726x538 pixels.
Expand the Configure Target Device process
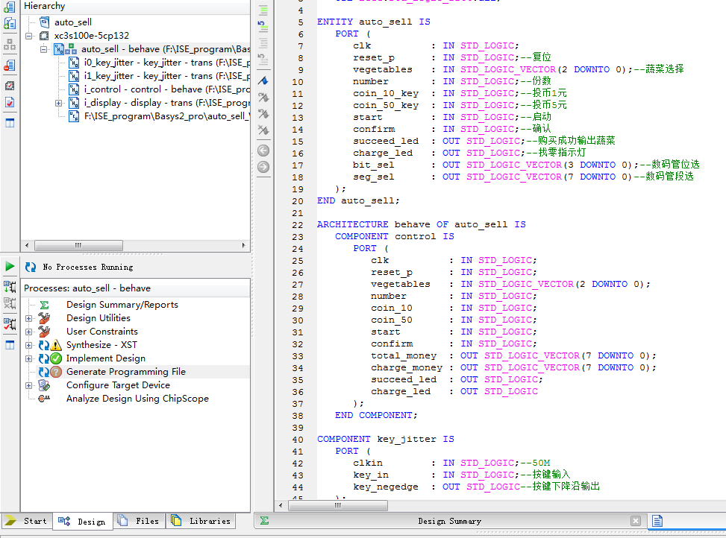pyautogui.click(x=28, y=385)
